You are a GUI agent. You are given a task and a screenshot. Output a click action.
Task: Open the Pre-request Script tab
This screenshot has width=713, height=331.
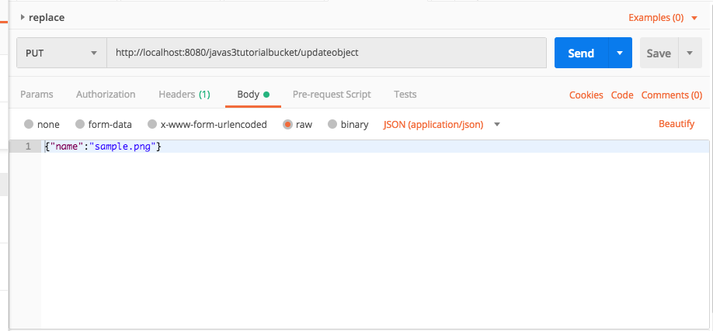[x=332, y=95]
